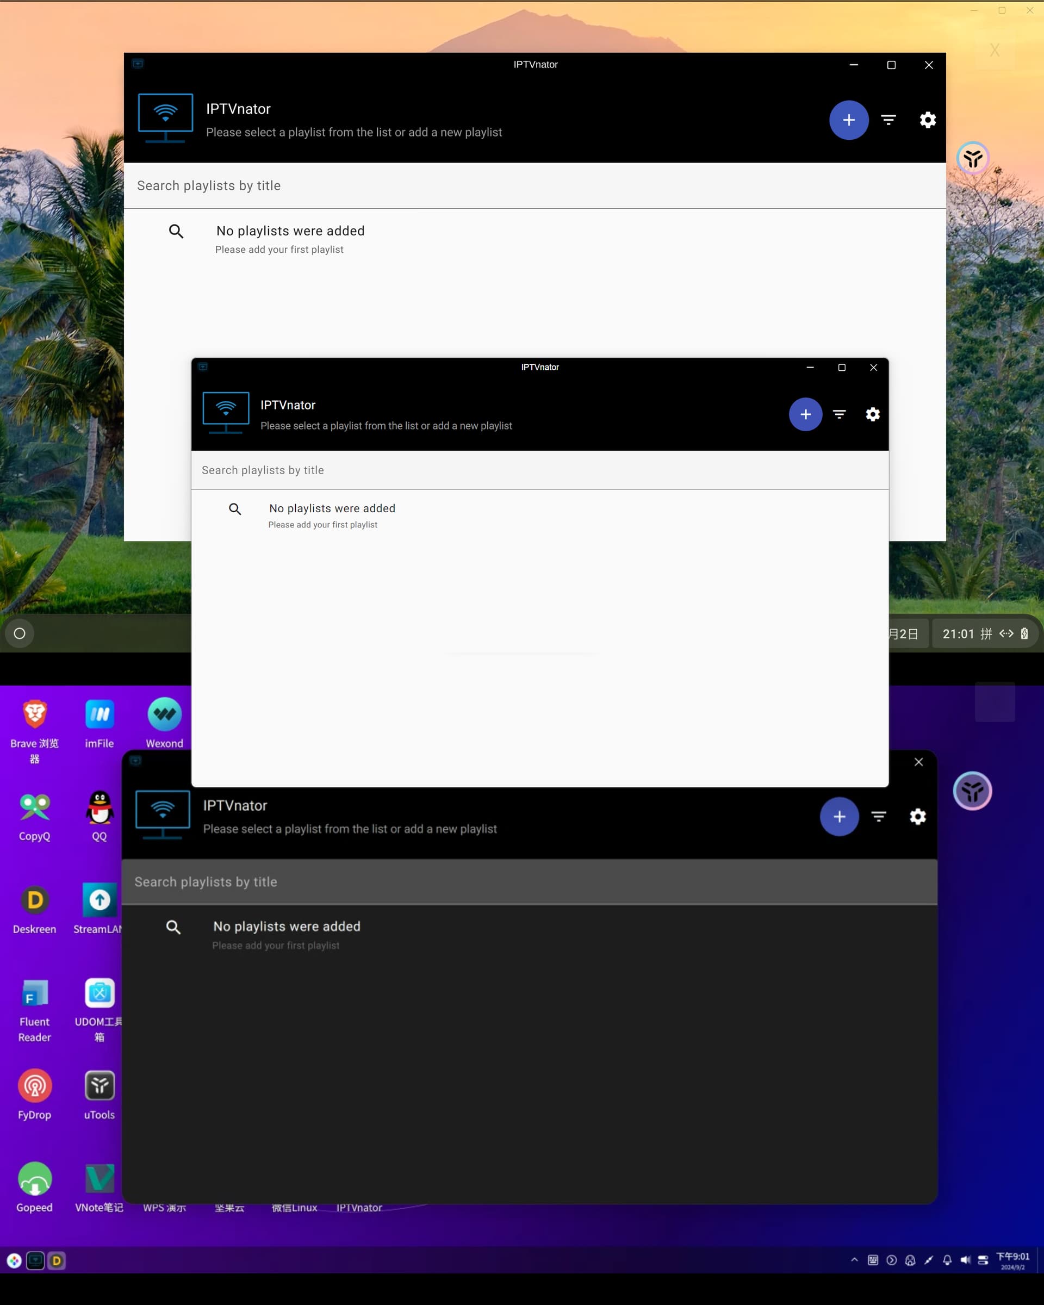Screen dimensions: 1044x1305
Task: Click add playlist plus button in dark-themed window
Action: 839,817
